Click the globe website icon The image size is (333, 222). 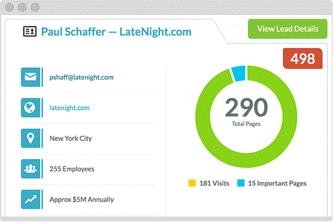pos(31,108)
